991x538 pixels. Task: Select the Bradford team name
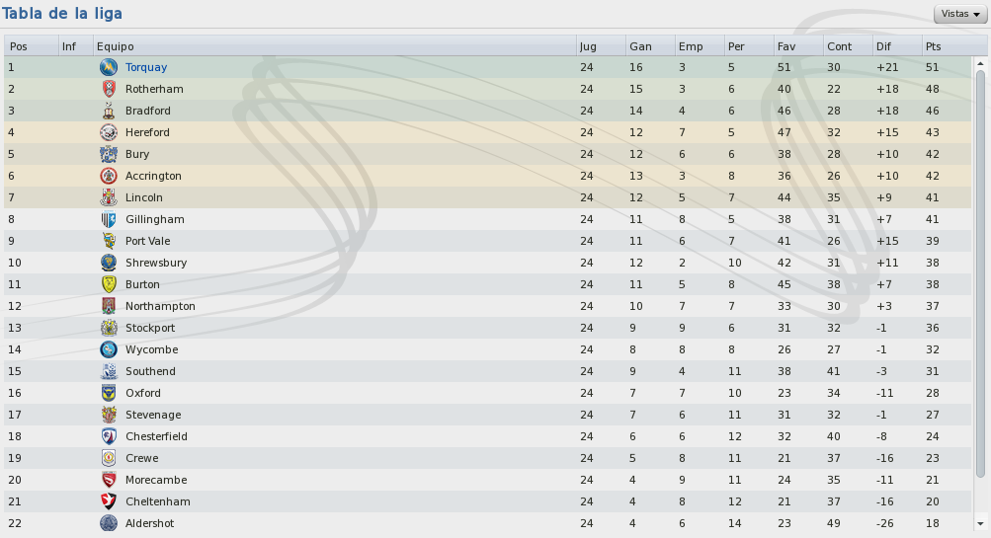pyautogui.click(x=148, y=112)
